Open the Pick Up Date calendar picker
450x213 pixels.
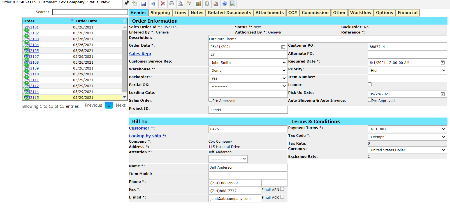click(x=443, y=94)
